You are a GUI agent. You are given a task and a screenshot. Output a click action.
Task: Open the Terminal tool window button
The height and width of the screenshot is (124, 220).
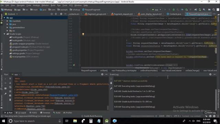(x=45, y=113)
